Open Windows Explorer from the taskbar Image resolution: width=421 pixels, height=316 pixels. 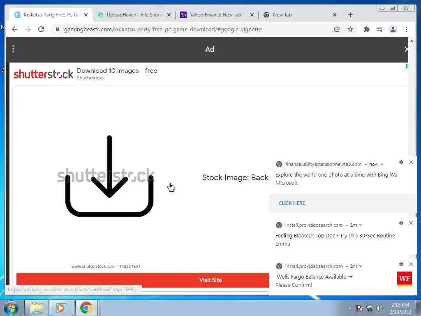click(37, 308)
